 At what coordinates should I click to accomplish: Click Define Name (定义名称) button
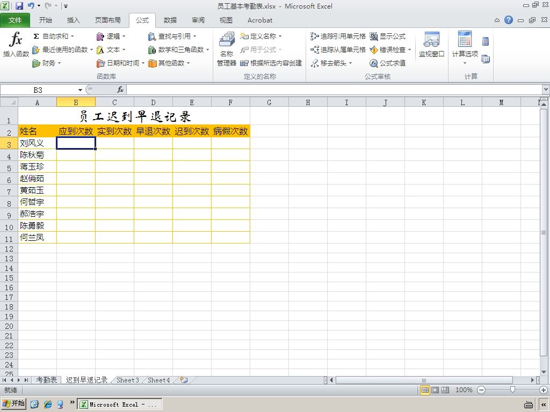point(258,36)
